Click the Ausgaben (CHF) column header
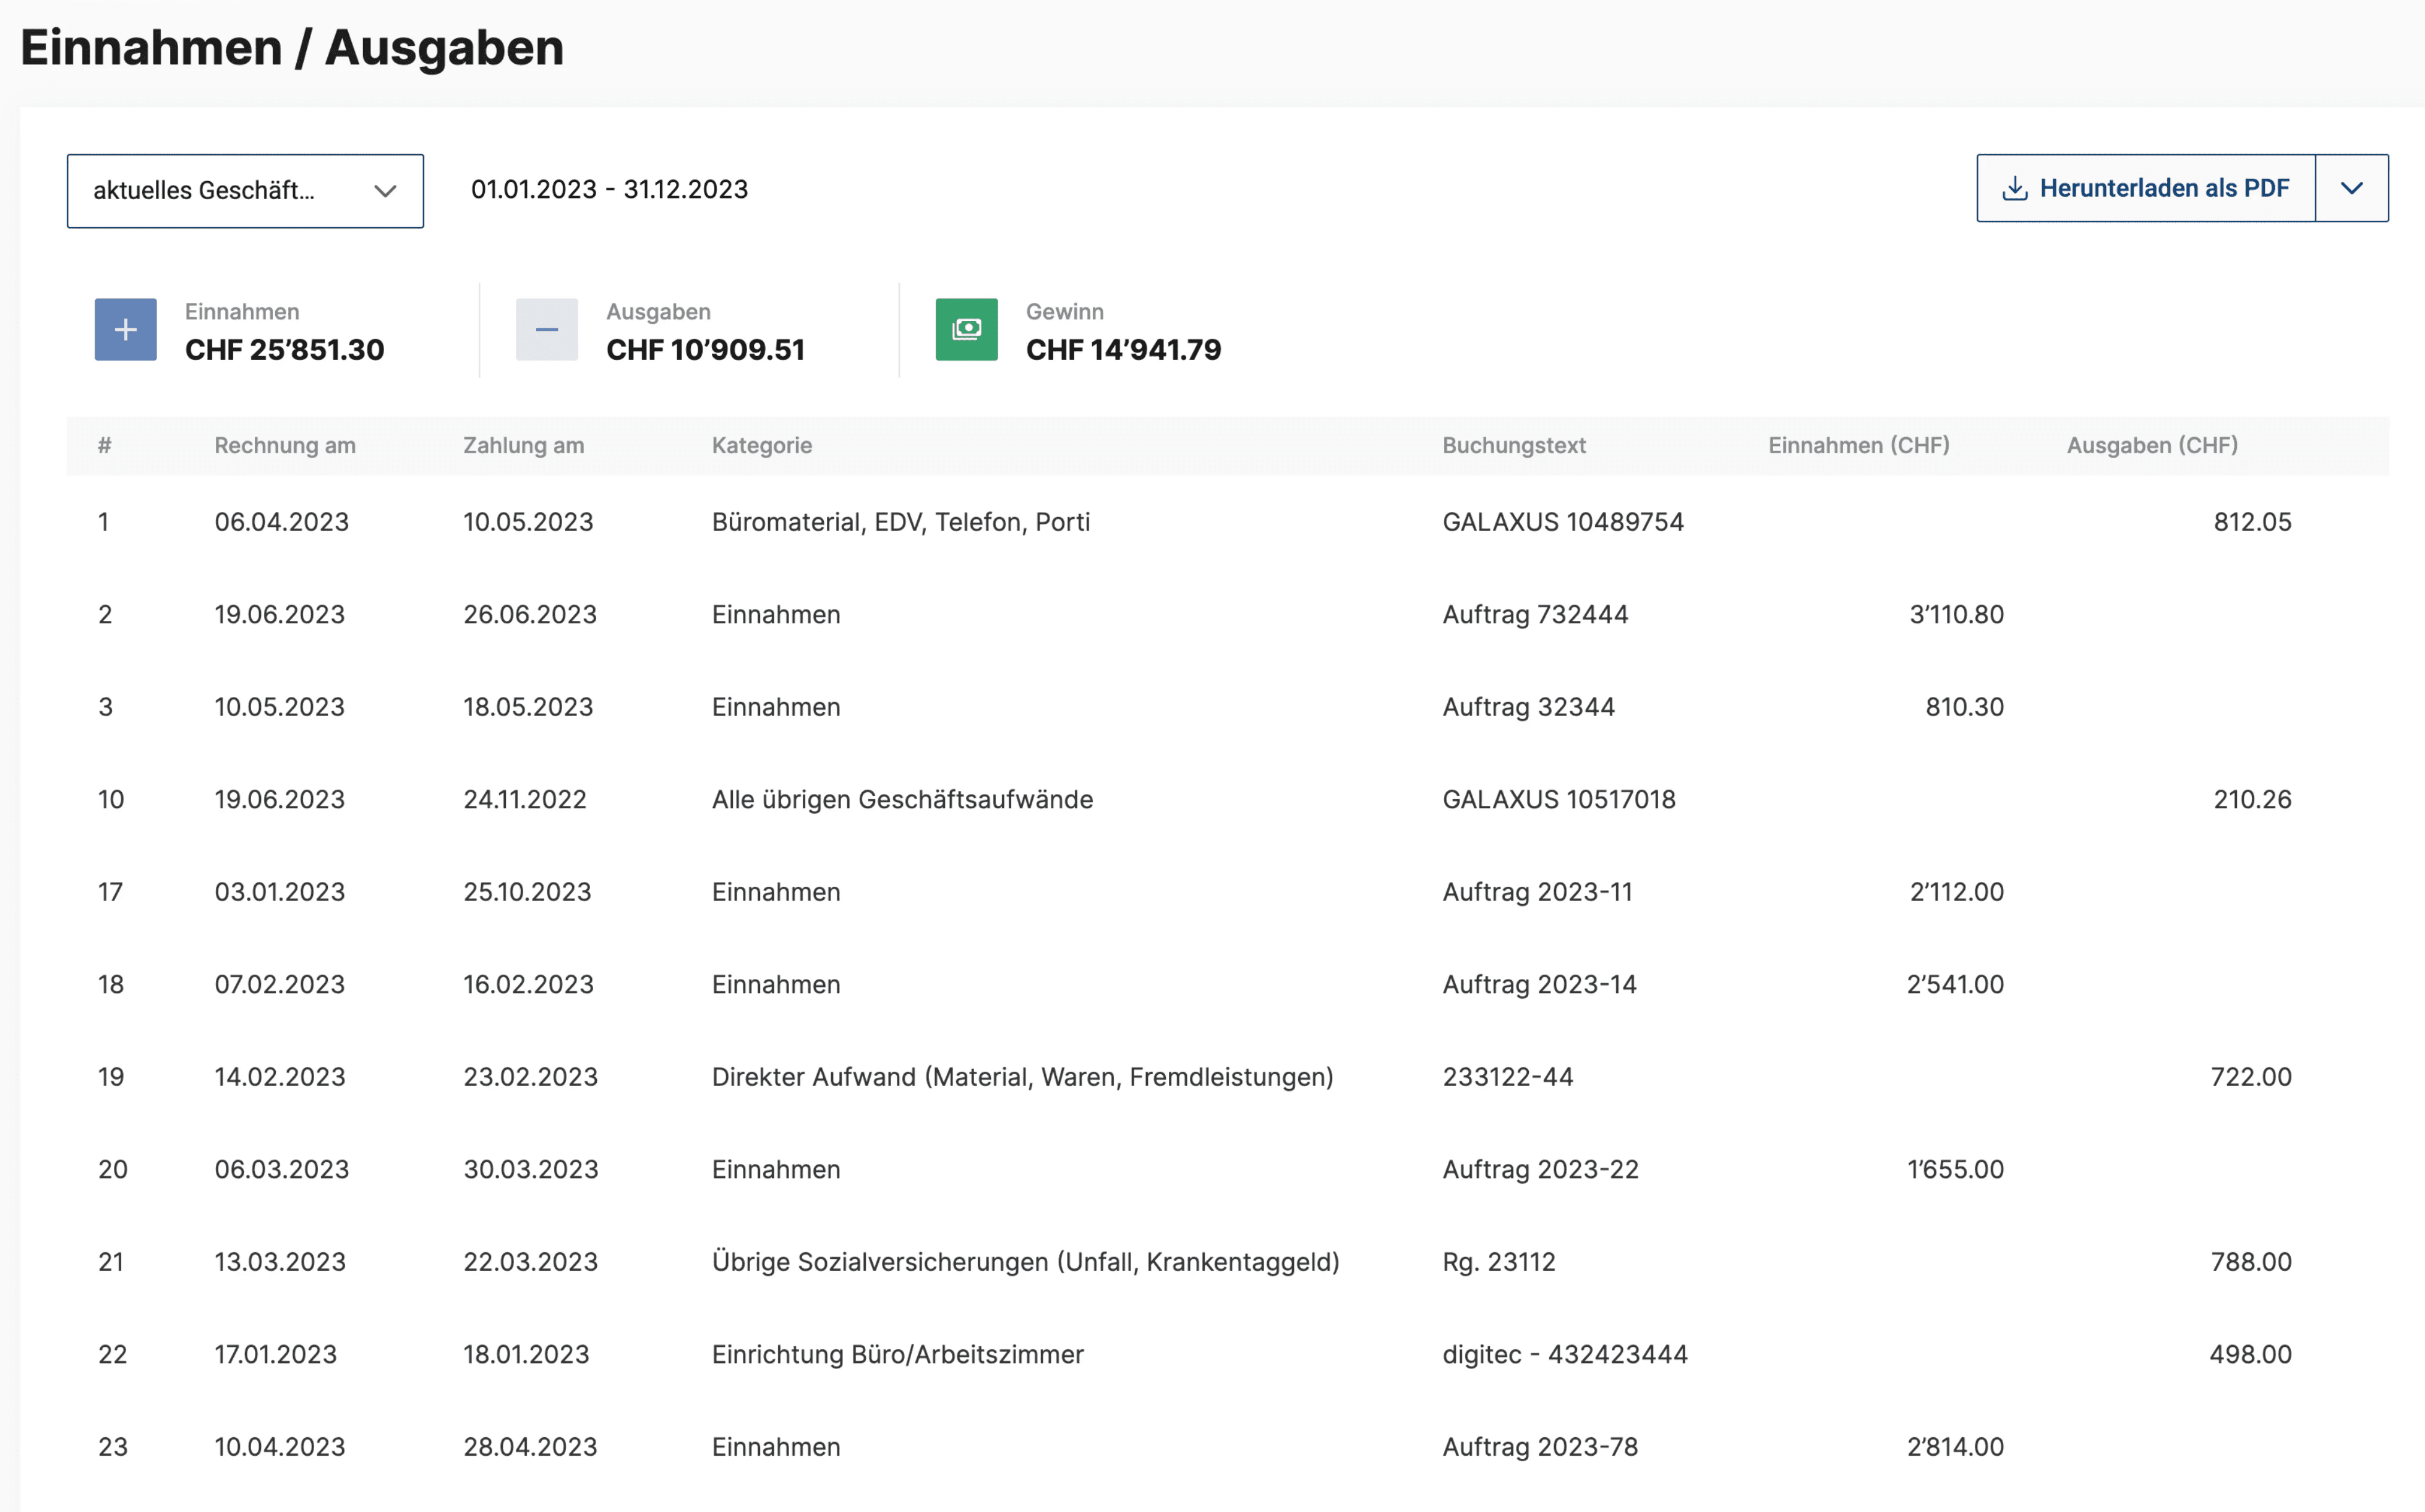Screen dimensions: 2425x1512 2152,445
